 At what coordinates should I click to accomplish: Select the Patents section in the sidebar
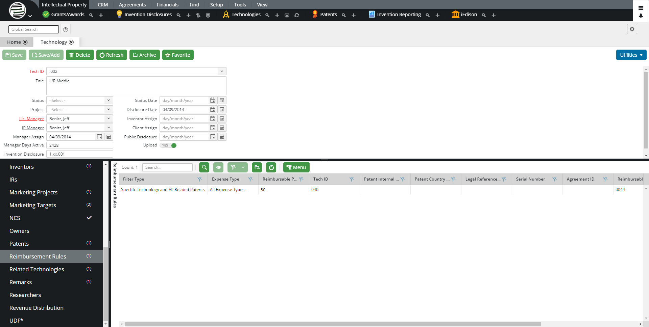[x=19, y=243]
